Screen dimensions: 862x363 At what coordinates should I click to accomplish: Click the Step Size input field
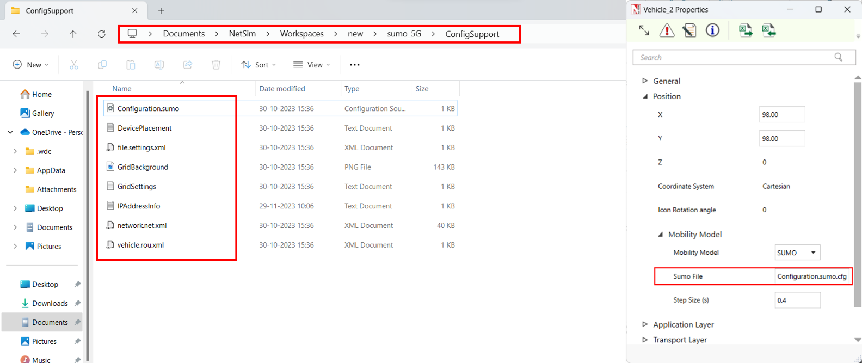(797, 300)
